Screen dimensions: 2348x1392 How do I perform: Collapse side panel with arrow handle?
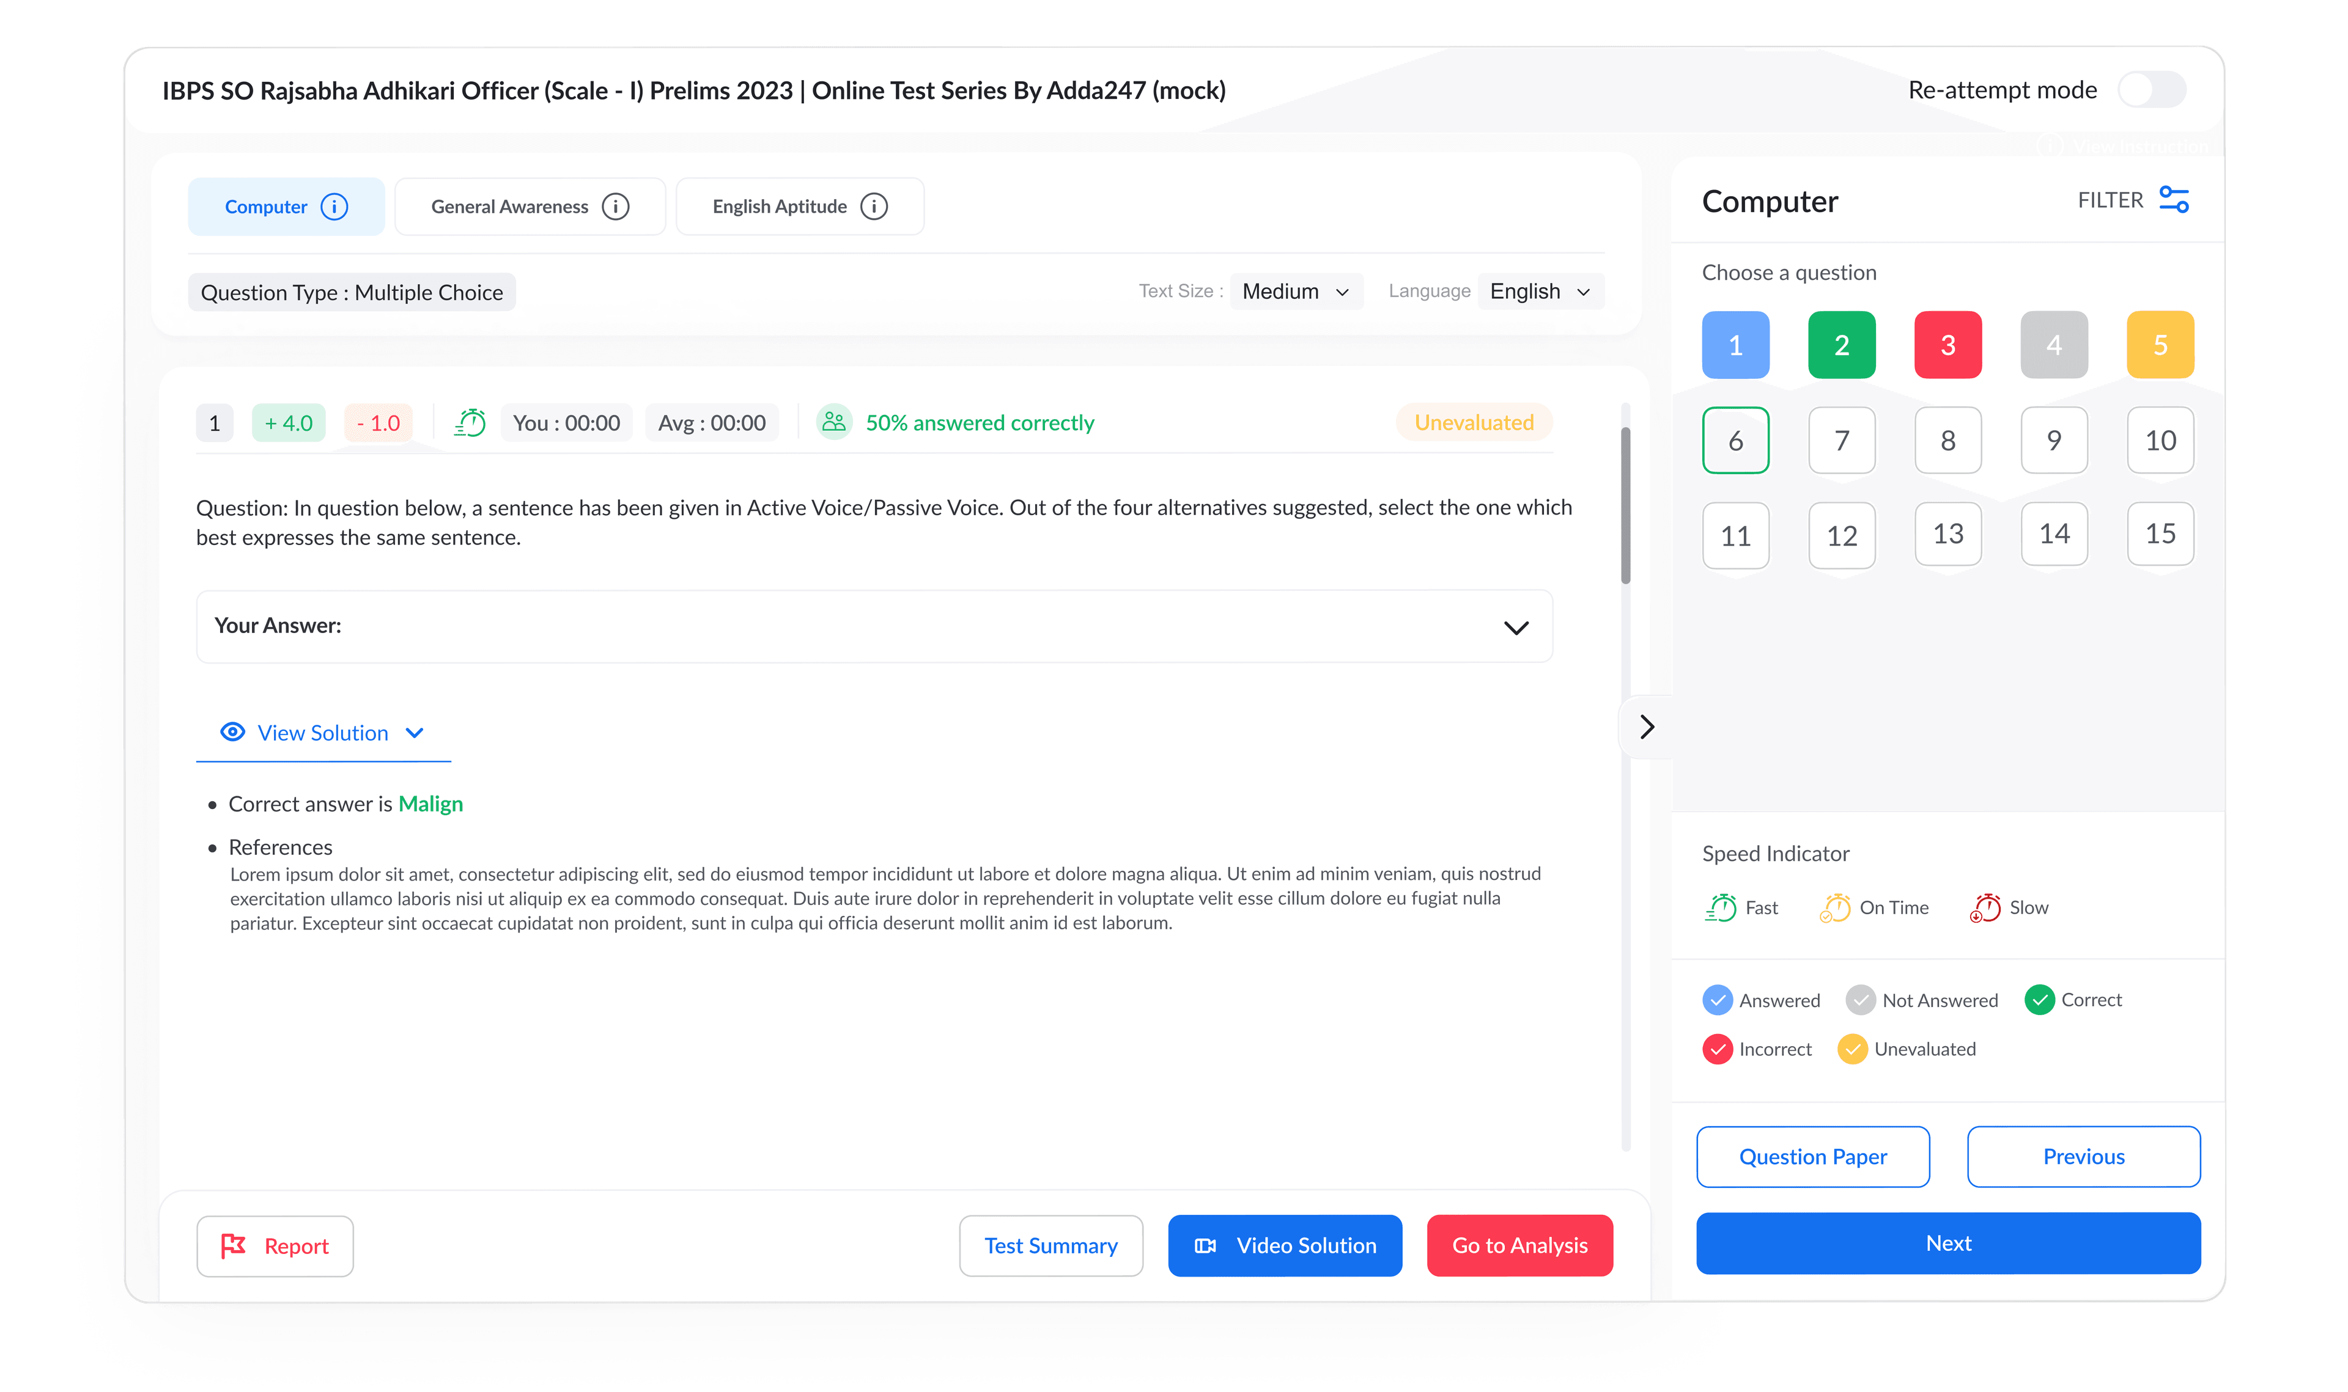coord(1646,727)
